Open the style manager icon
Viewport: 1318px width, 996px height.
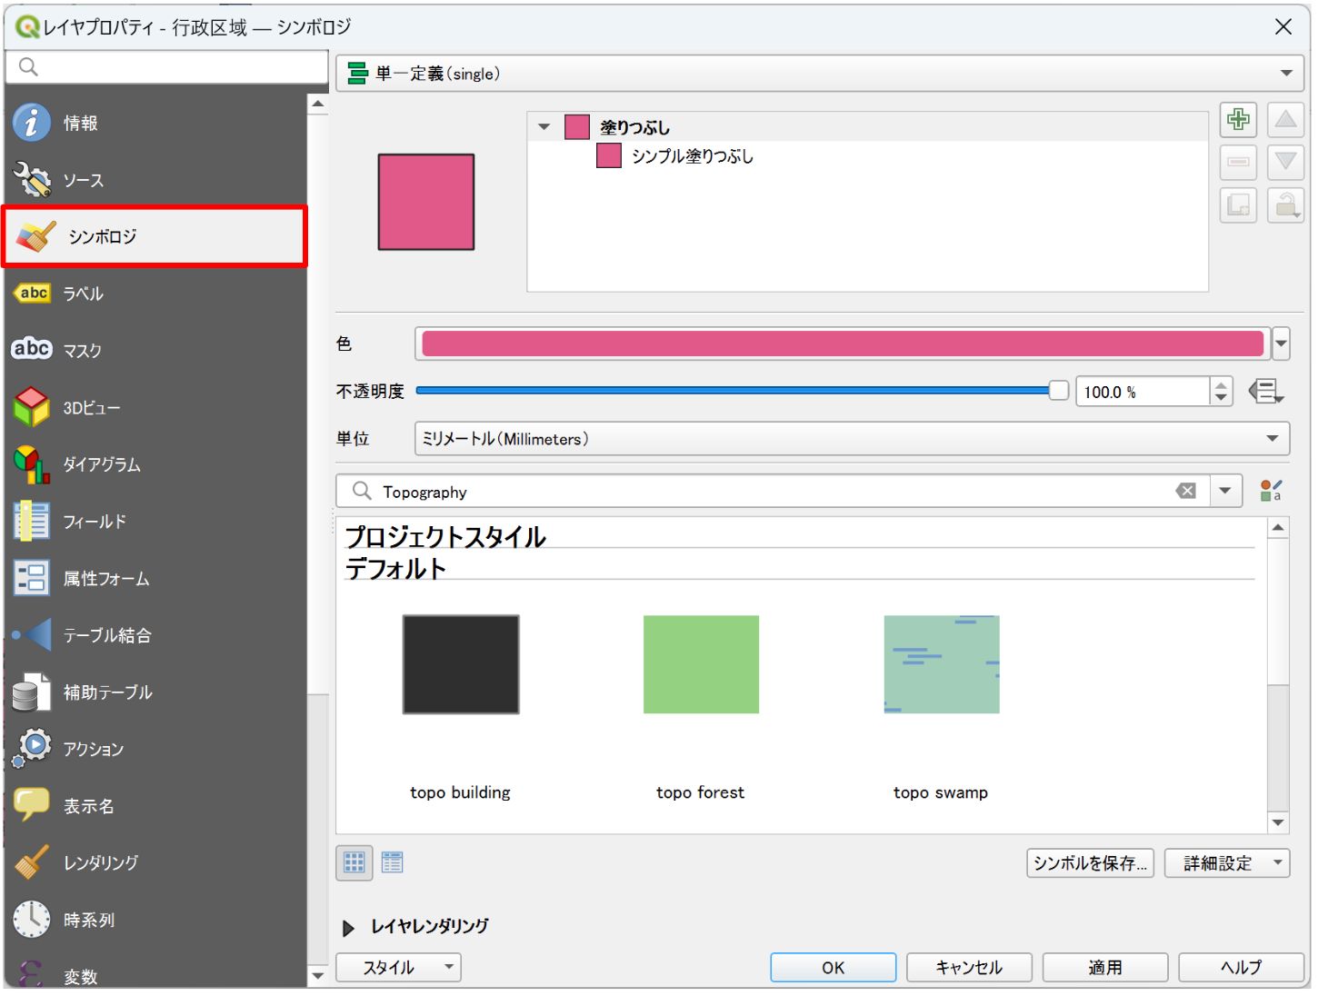[1271, 491]
